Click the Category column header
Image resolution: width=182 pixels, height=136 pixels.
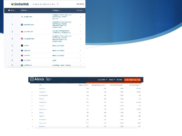(57, 10)
